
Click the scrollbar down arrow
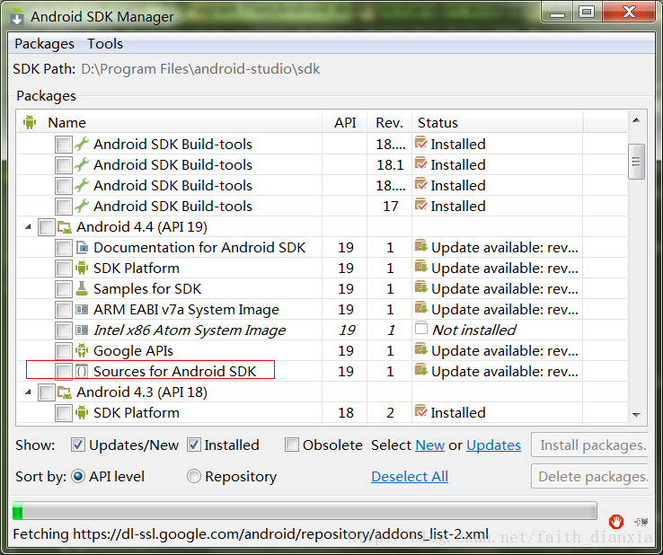(x=636, y=415)
